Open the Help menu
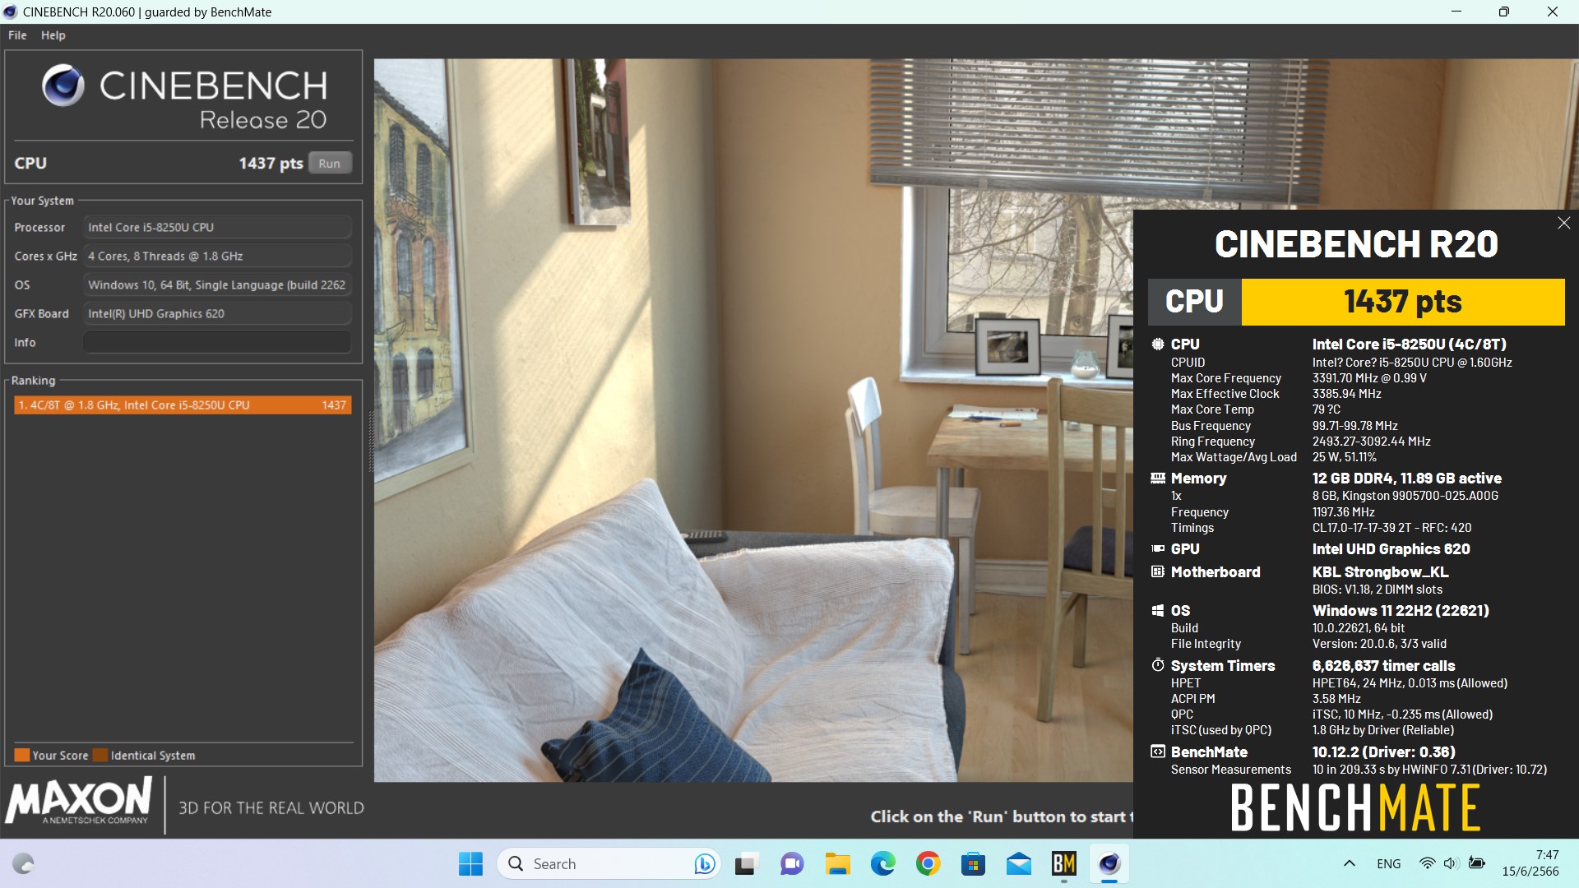Screen dimensions: 1579x888 tap(53, 35)
